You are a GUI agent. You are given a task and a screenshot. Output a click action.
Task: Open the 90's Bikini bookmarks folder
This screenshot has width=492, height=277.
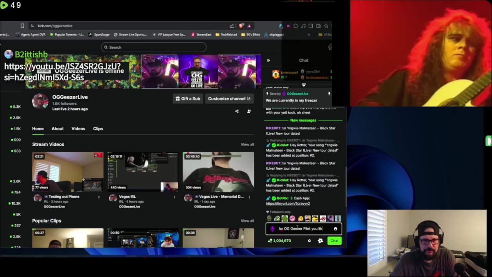point(251,35)
